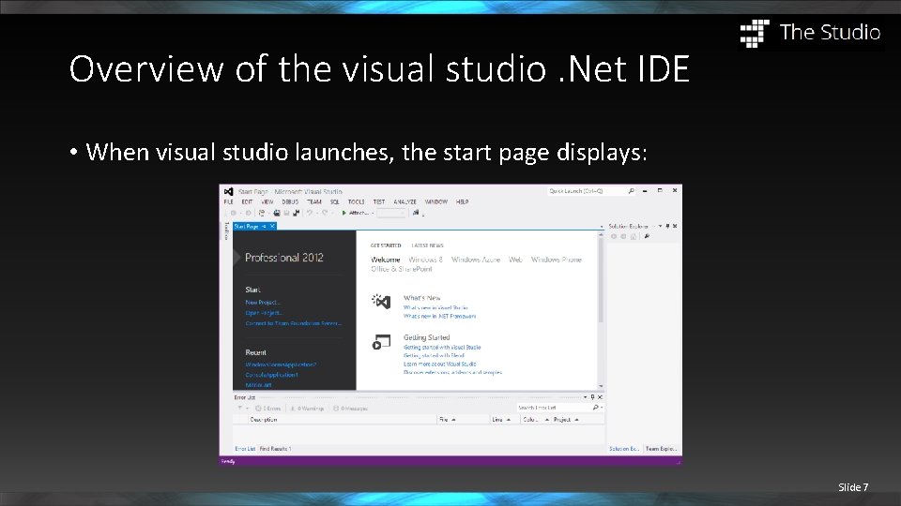901x506 pixels.
Task: Close the Solution Explorer panel
Action: pyautogui.click(x=675, y=226)
